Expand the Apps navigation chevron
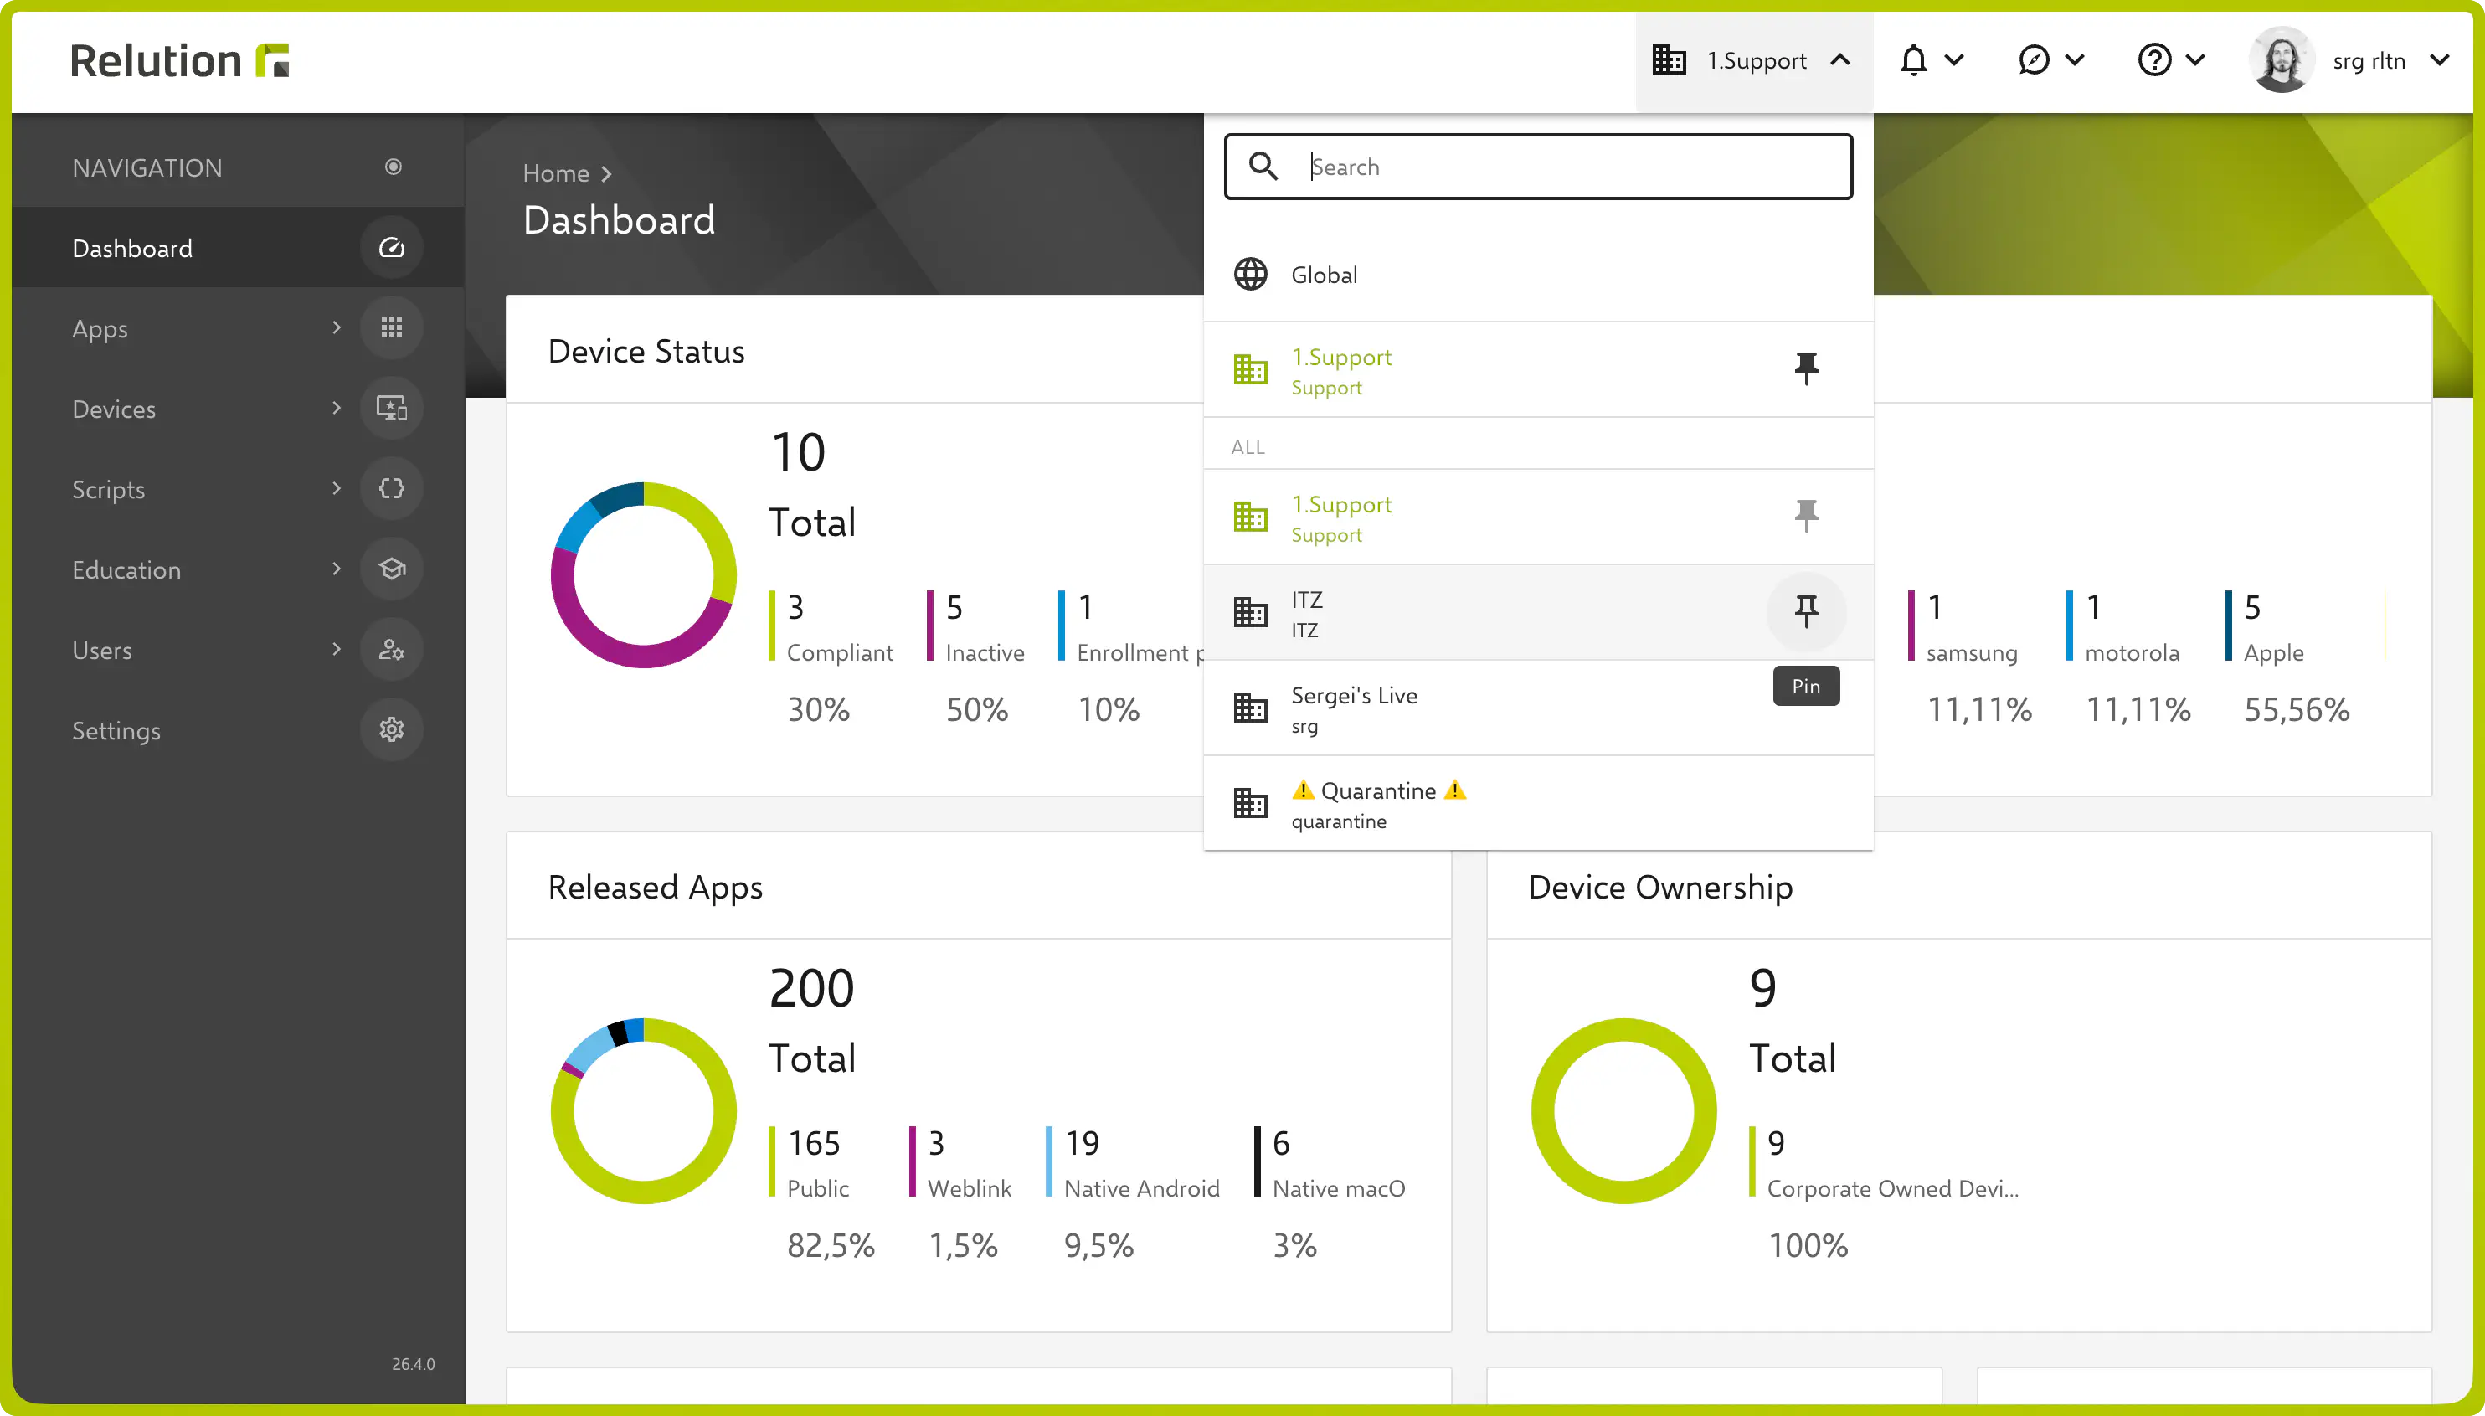Viewport: 2485px width, 1416px height. pyautogui.click(x=337, y=327)
